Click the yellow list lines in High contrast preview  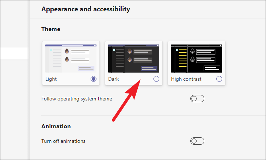point(183,58)
